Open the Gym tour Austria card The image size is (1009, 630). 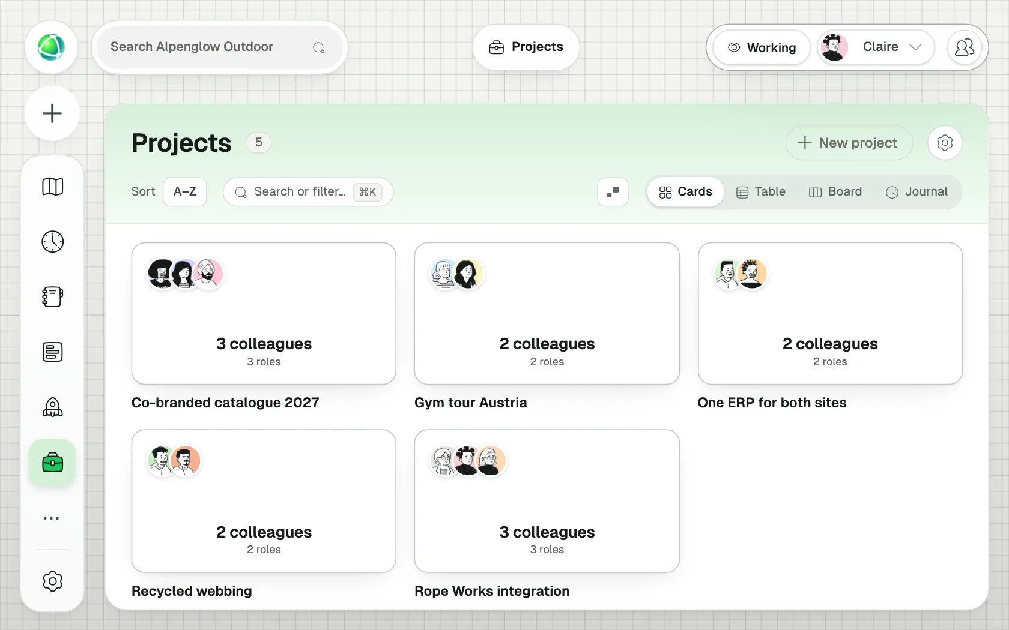click(547, 314)
